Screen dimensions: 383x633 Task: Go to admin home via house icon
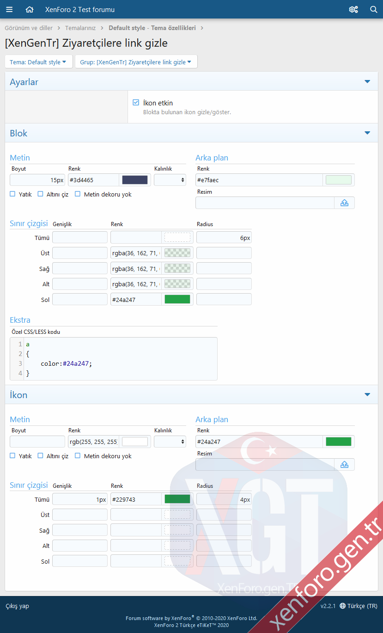[30, 9]
